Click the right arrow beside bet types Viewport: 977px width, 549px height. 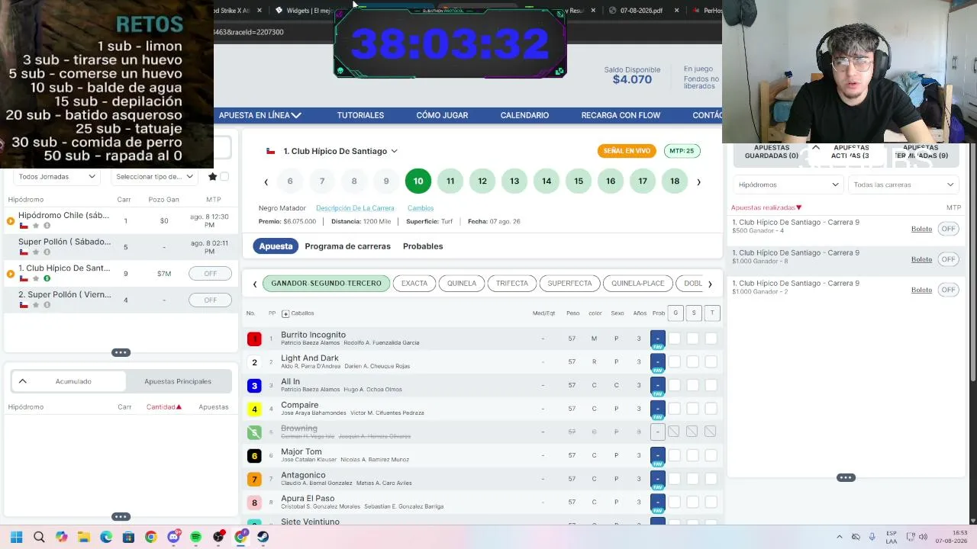(710, 284)
